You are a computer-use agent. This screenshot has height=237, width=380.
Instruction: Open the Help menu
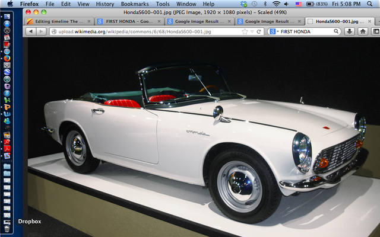click(208, 4)
